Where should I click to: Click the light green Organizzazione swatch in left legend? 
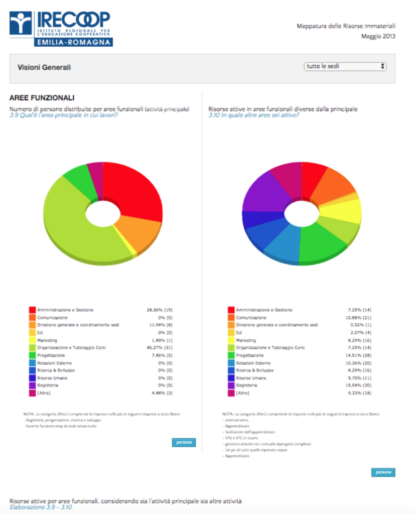coord(32,348)
